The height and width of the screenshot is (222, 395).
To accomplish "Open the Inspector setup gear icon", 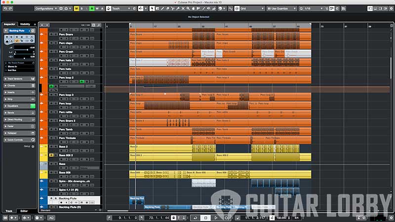I will point(33,147).
